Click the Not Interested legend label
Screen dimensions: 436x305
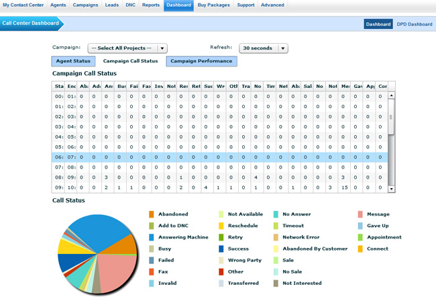point(302,284)
